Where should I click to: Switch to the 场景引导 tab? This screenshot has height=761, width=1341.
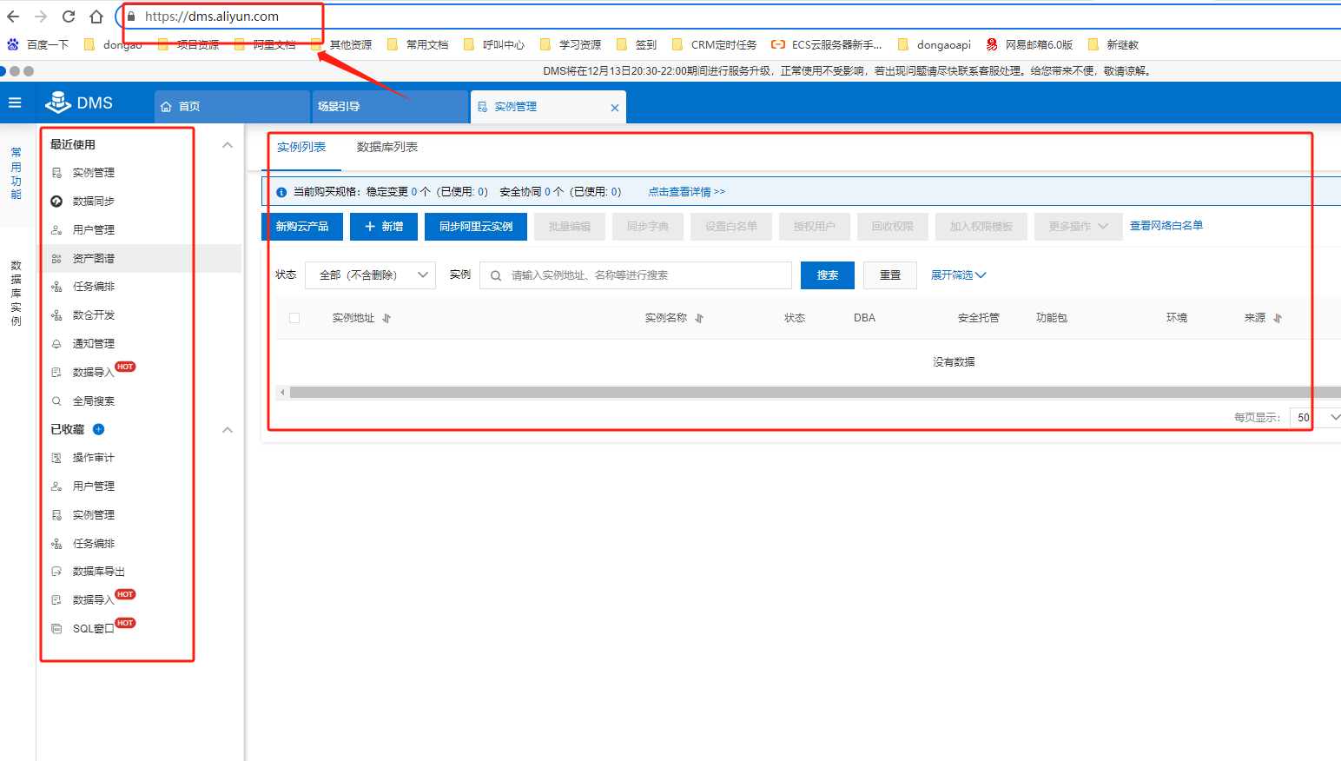click(389, 107)
